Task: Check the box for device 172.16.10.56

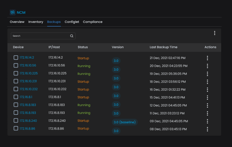Action: pos(16,66)
